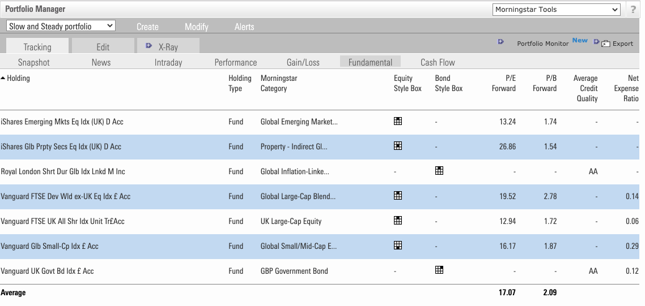Screen dimensions: 645x306
Task: Open the X-Ray tab
Action: 168,47
